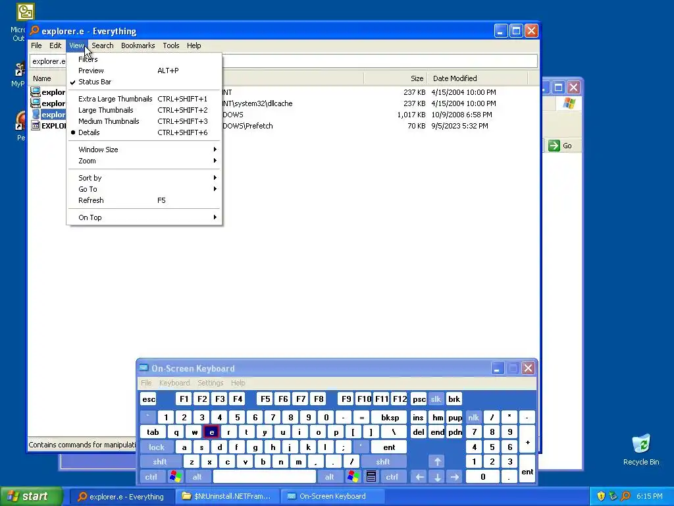Screen dimensions: 674x506
Task: Expand the Sort by submenu
Action: (x=144, y=178)
